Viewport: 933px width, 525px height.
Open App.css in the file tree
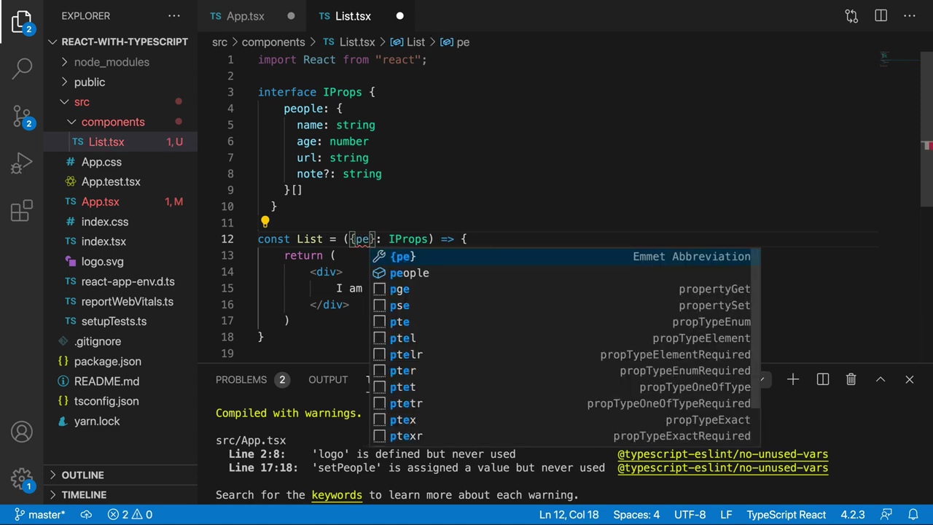pyautogui.click(x=120, y=162)
